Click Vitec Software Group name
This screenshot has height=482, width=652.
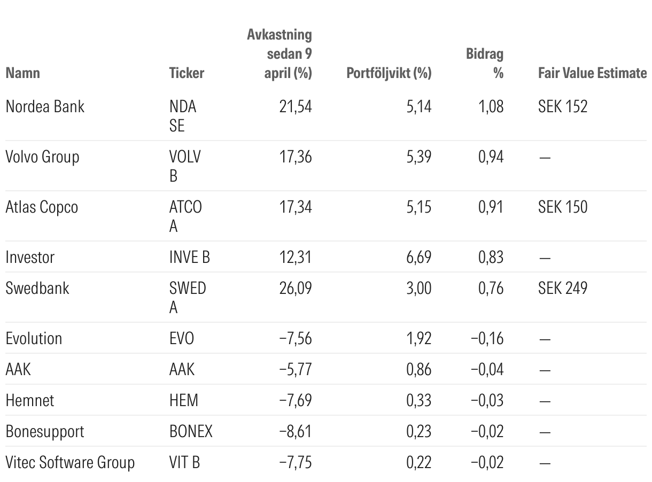pyautogui.click(x=70, y=462)
